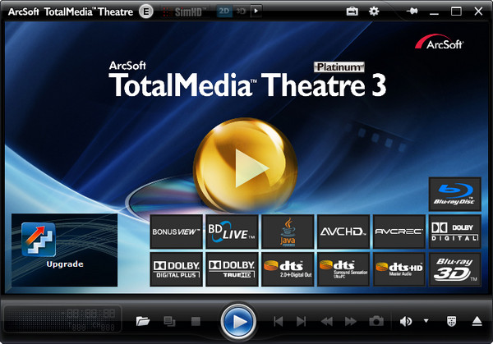493x344 pixels.
Task: Expand the volume dropdown arrow
Action: click(x=426, y=321)
